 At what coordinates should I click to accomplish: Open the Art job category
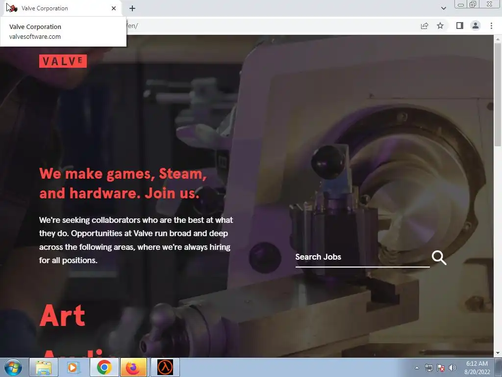point(62,316)
